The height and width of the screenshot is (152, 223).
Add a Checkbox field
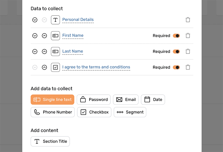[94, 112]
